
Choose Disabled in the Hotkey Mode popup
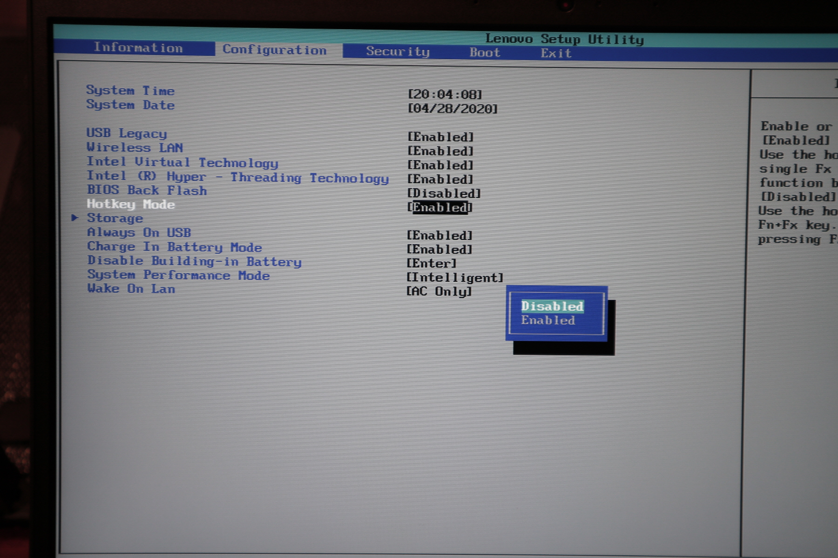click(552, 306)
